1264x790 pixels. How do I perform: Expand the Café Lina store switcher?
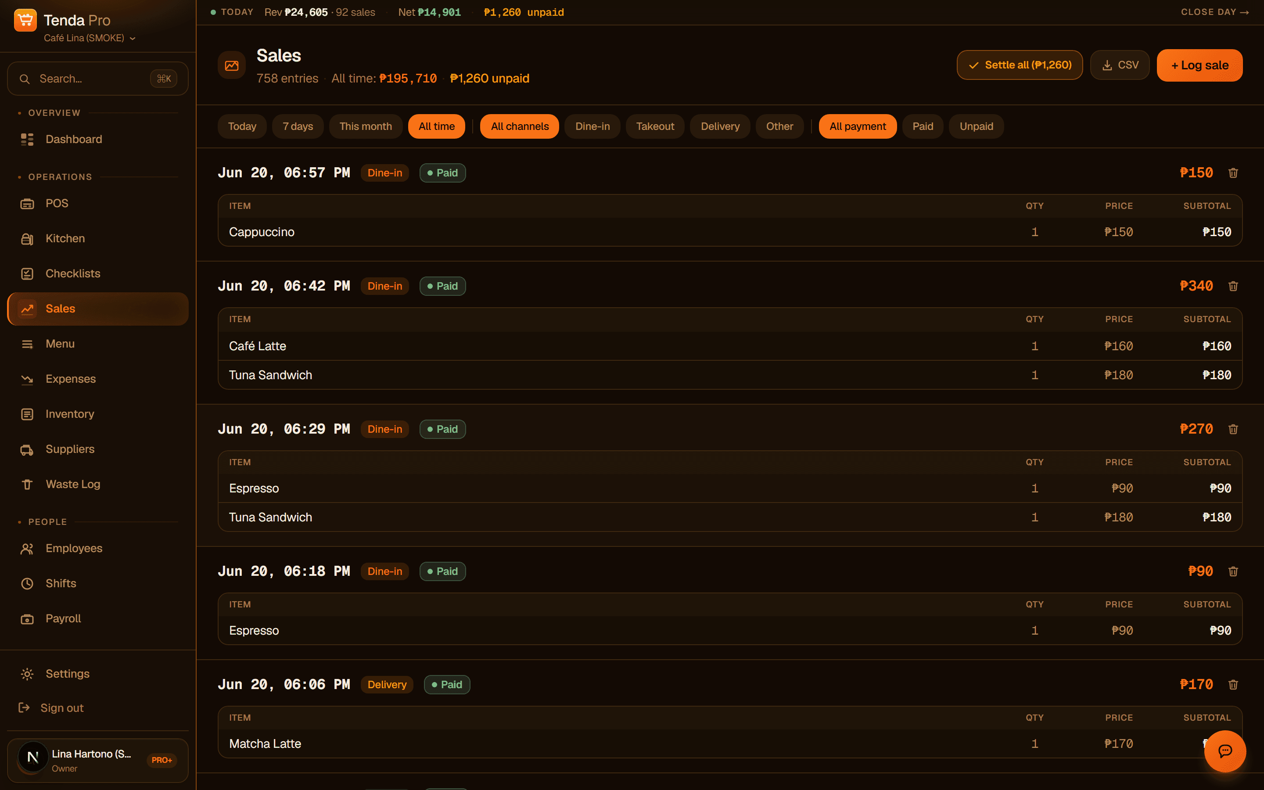coord(90,38)
